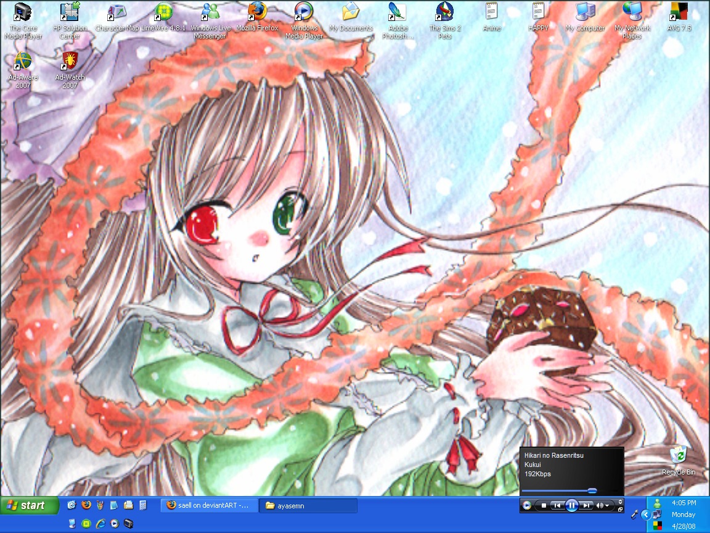The image size is (710, 533).
Task: Click the Messenger tray icon
Action: pos(657,503)
